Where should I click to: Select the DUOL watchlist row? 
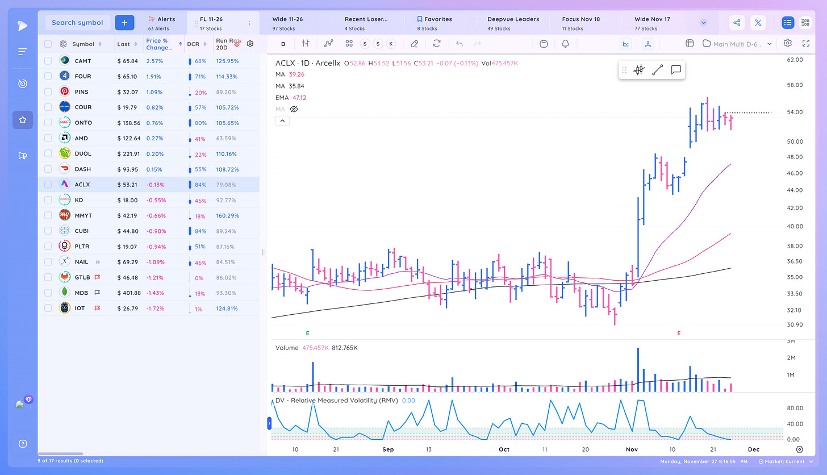click(x=149, y=153)
